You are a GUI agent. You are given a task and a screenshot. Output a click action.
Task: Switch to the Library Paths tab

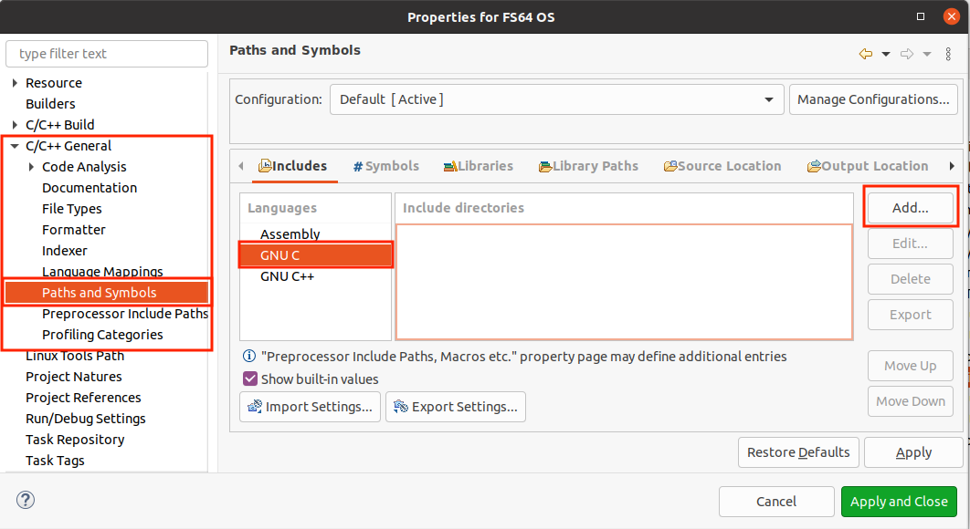coord(588,166)
